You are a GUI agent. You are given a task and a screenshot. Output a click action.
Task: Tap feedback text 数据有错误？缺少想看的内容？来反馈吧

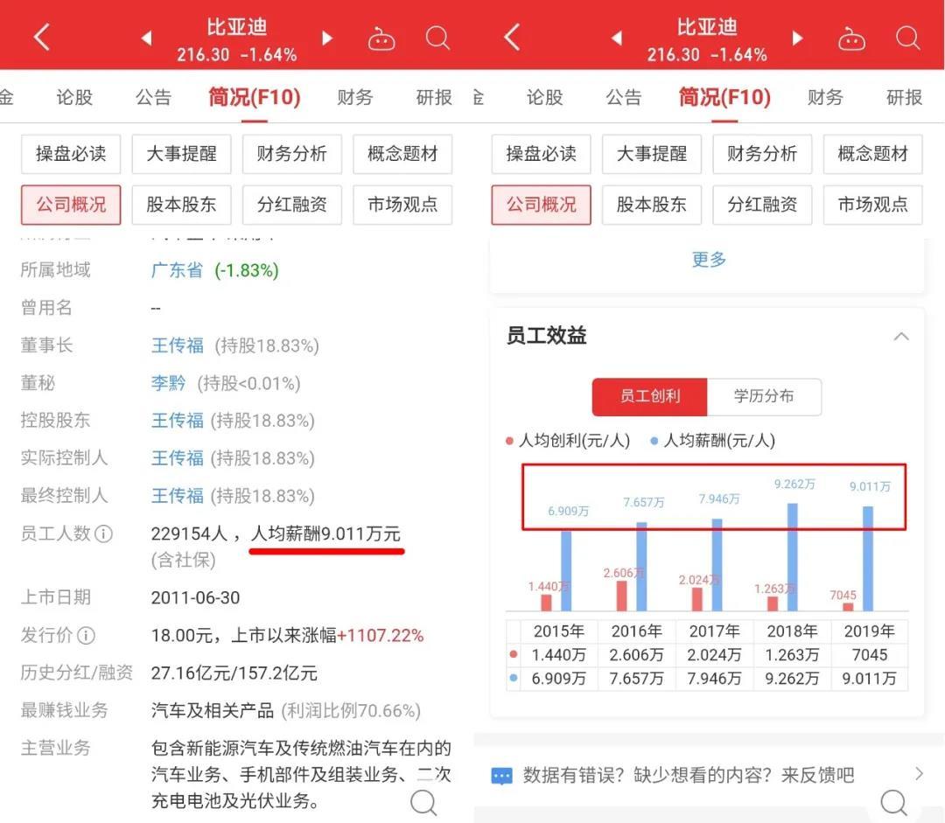[x=689, y=775]
